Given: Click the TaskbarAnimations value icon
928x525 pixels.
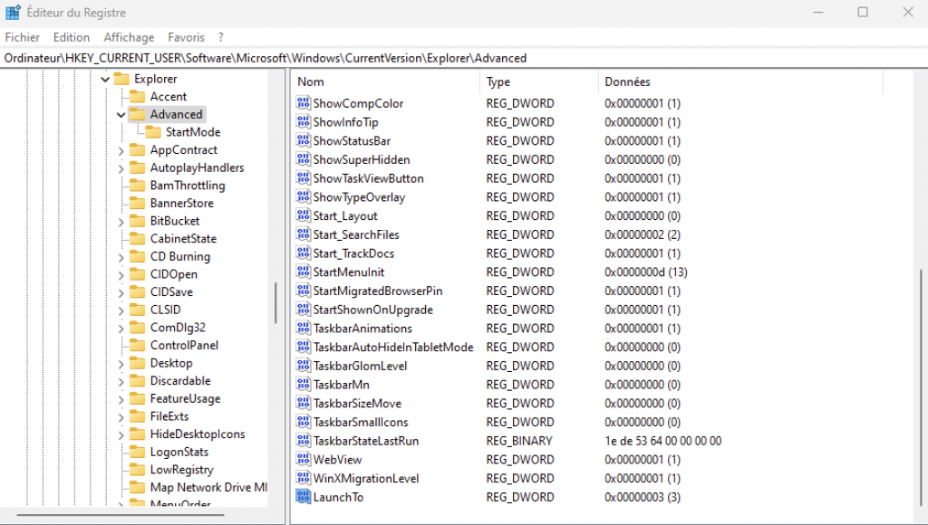Looking at the screenshot, I should [303, 328].
